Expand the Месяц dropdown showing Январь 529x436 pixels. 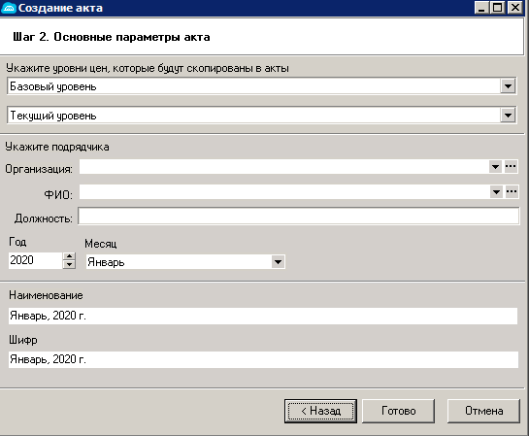pyautogui.click(x=278, y=262)
